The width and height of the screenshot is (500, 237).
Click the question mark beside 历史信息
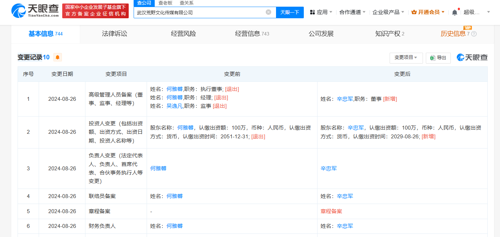474,34
